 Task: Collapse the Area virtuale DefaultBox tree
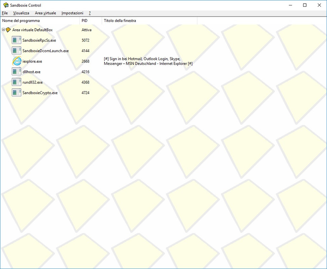click(x=3, y=30)
